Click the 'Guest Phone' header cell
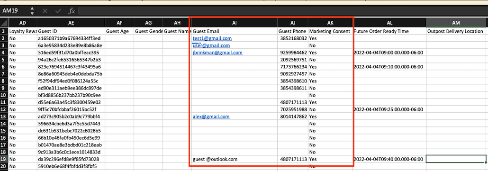 coord(292,31)
